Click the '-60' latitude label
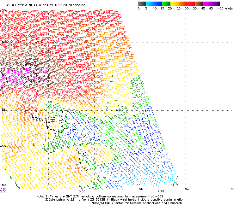234x205 pixels. 3,185
